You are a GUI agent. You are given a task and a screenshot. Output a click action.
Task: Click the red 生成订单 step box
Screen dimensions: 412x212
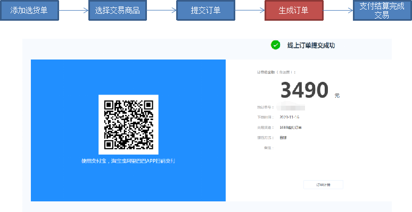pos(294,10)
